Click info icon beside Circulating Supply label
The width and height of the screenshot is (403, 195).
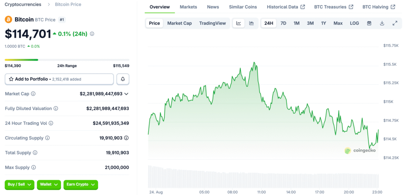tap(47, 138)
